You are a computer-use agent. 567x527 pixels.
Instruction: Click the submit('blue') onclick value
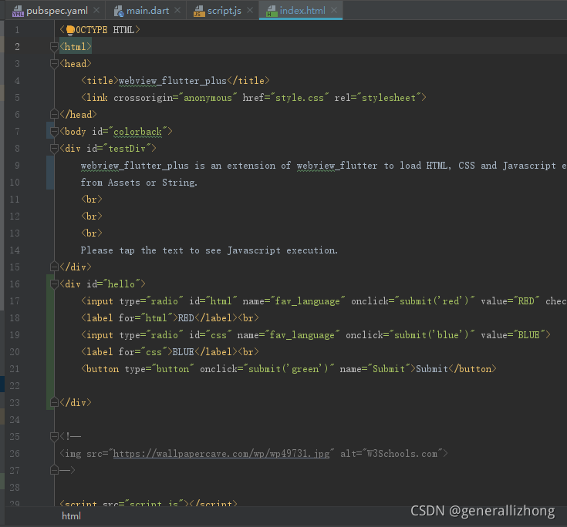pos(433,335)
